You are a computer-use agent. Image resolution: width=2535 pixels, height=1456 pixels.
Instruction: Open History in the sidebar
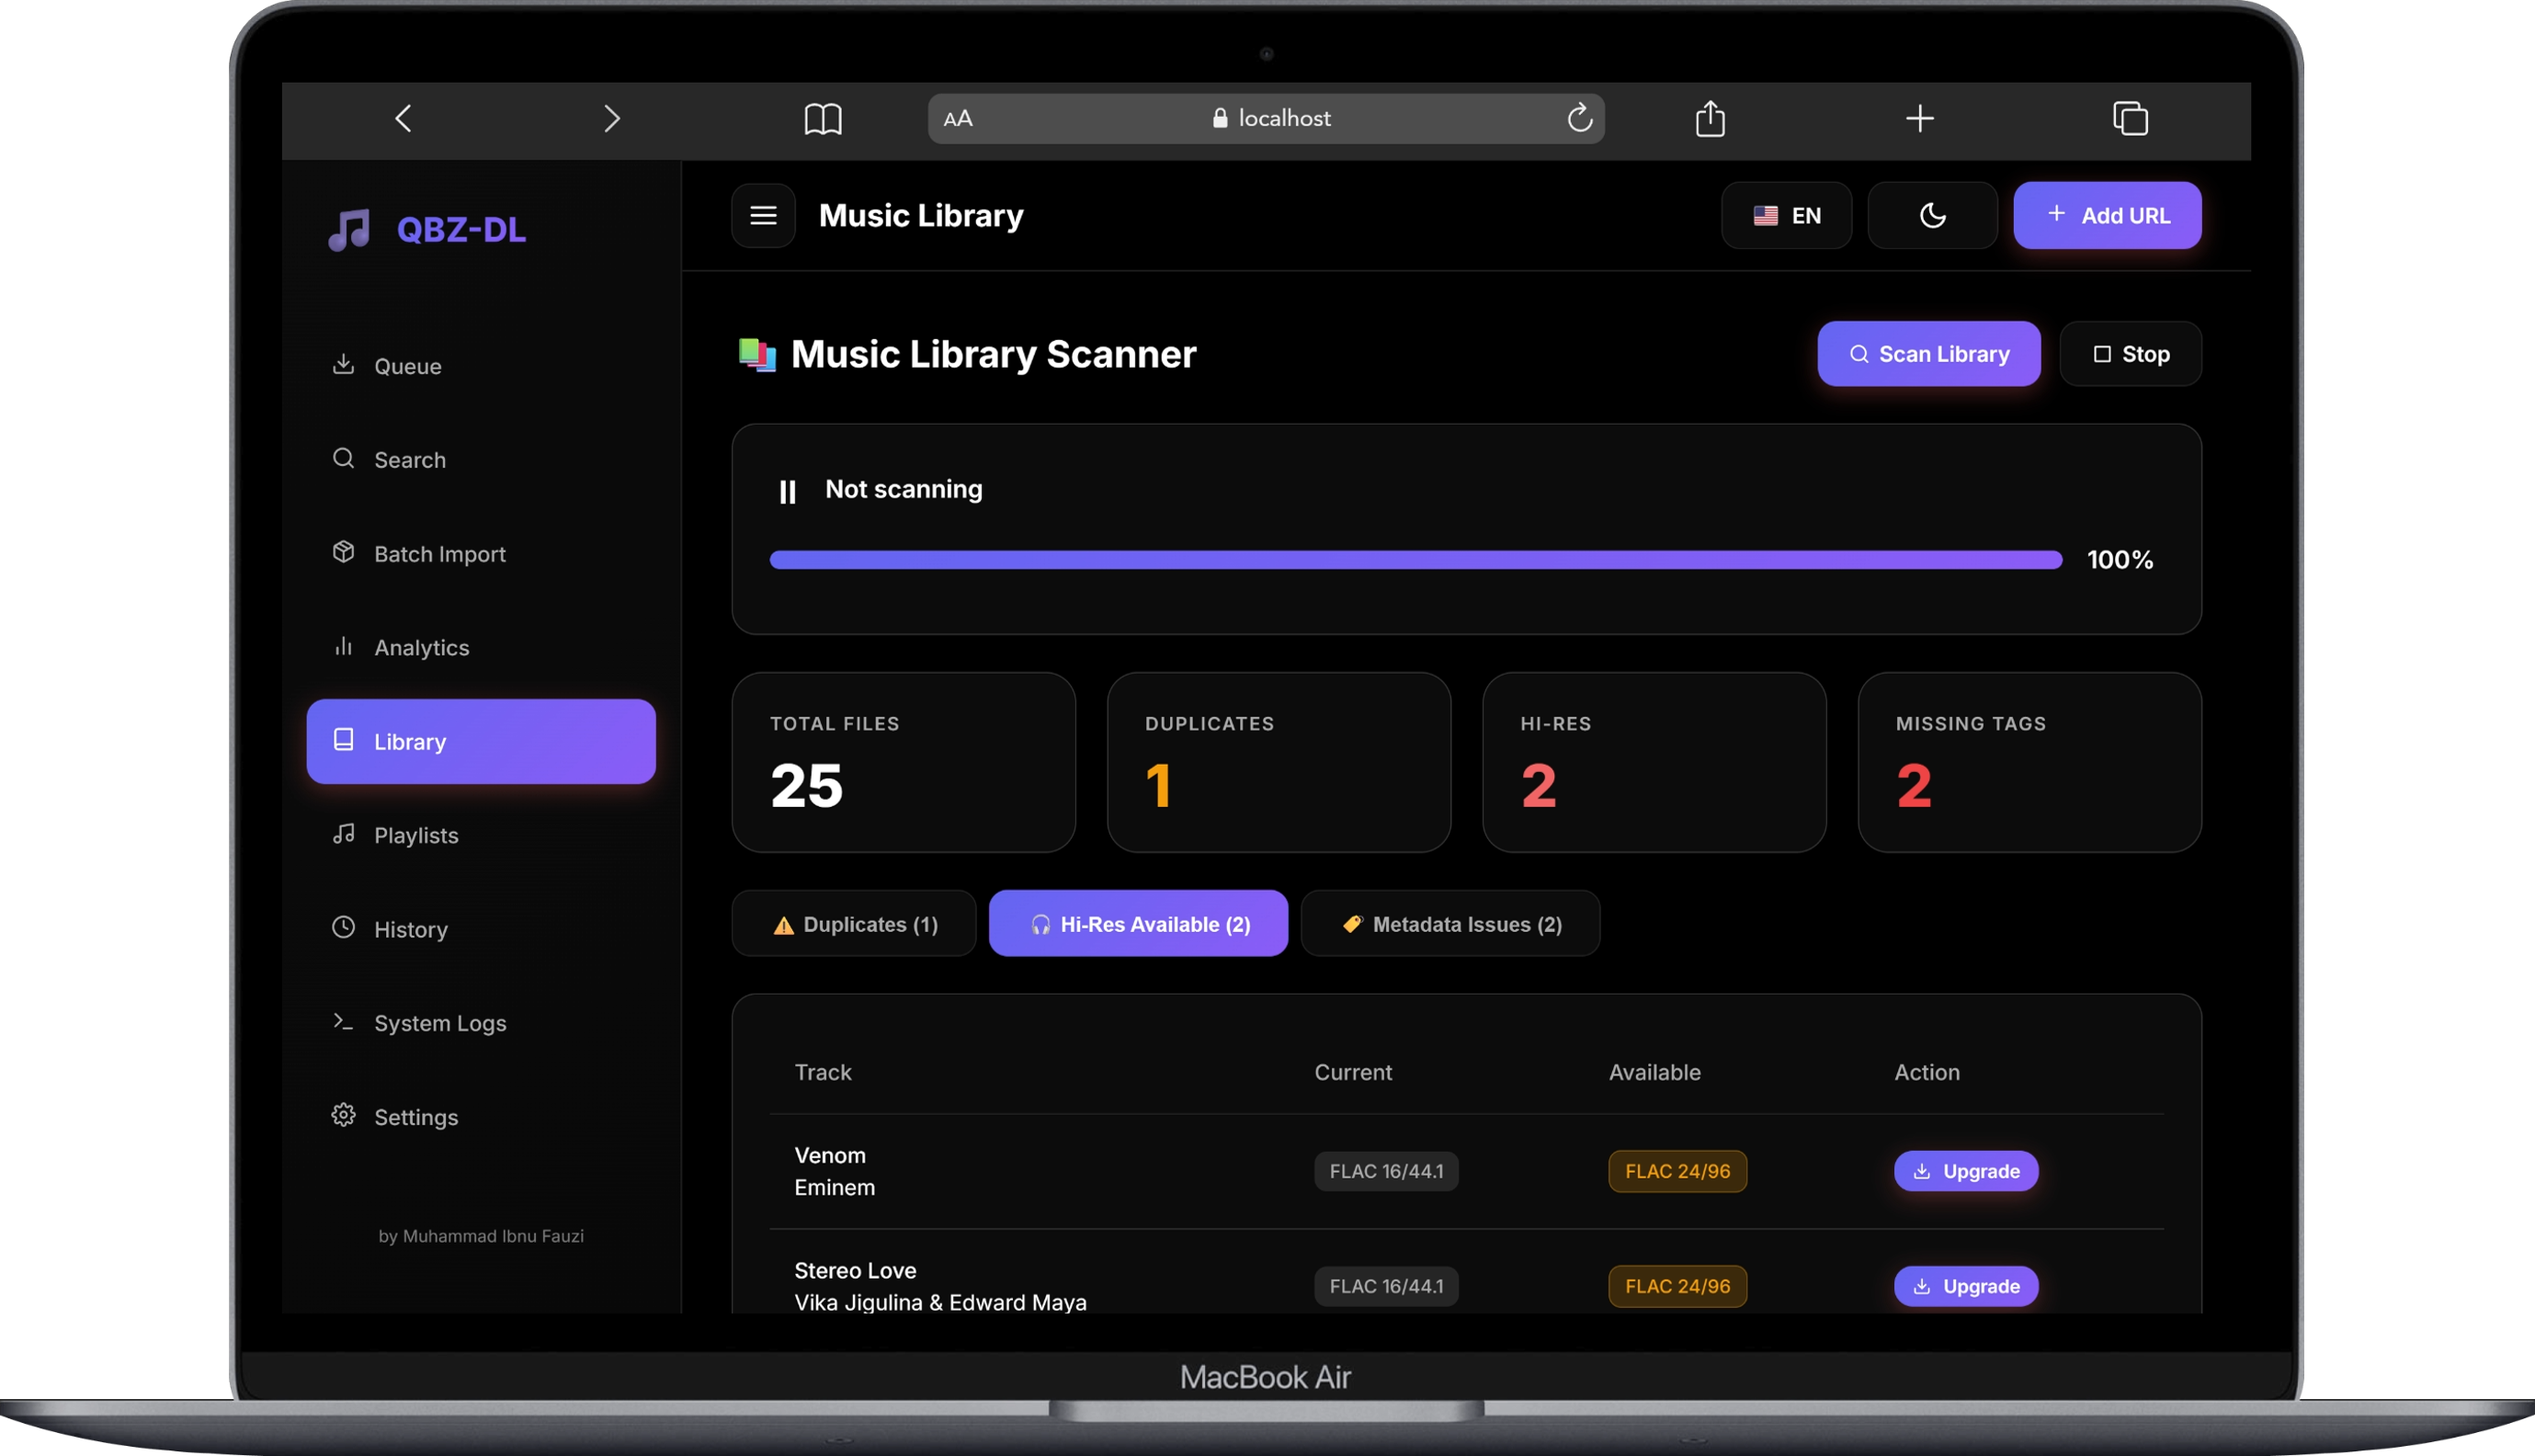[x=481, y=930]
